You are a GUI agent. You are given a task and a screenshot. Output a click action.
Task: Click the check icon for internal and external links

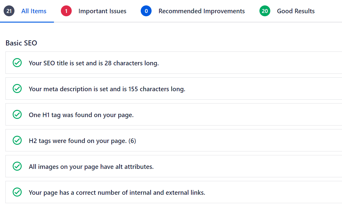coord(17,192)
